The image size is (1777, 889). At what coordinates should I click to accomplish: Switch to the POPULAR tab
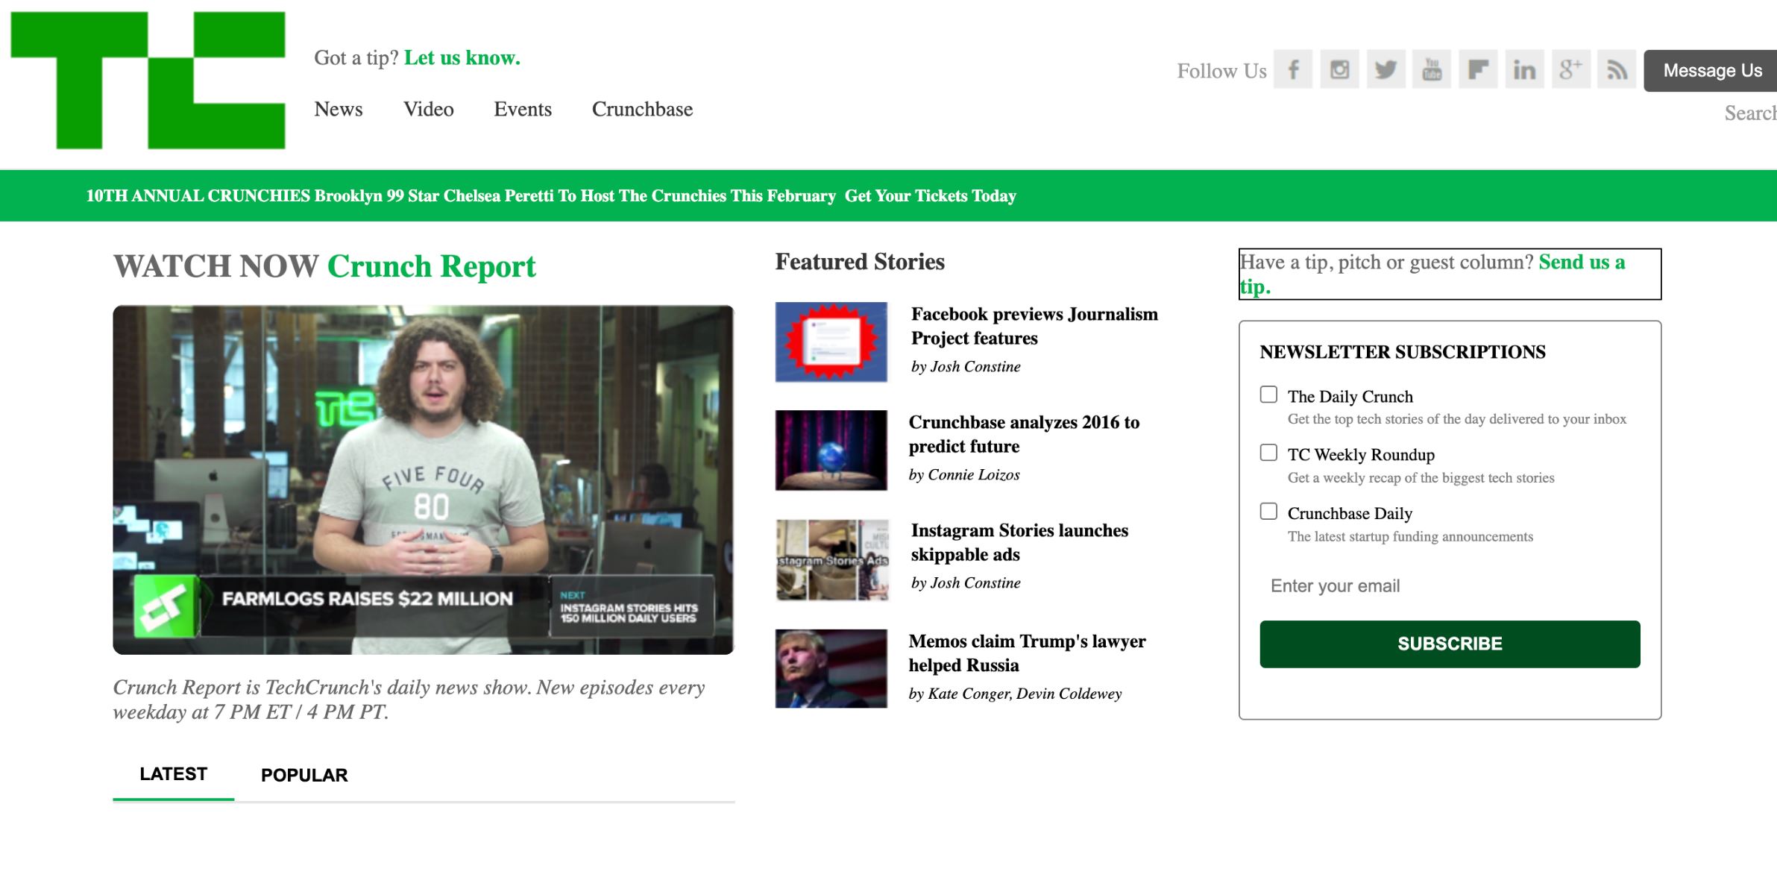[x=304, y=775]
